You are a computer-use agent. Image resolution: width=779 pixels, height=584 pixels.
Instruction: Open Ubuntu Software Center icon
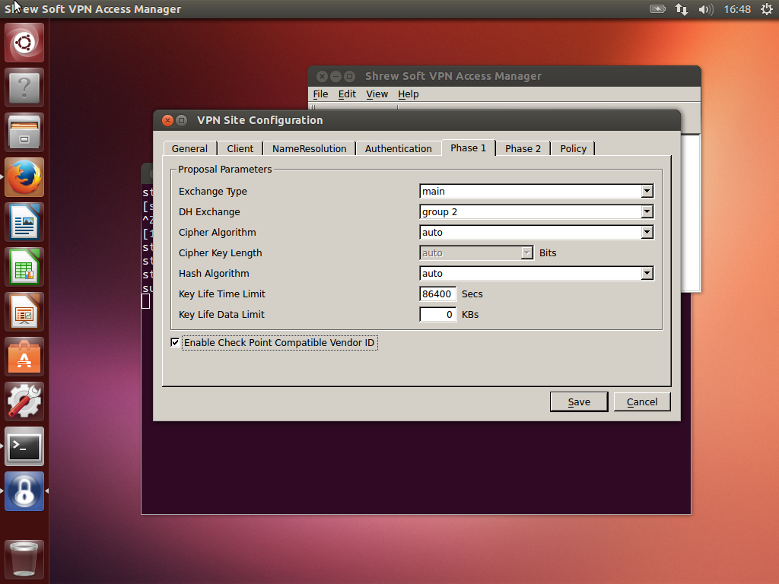[24, 357]
